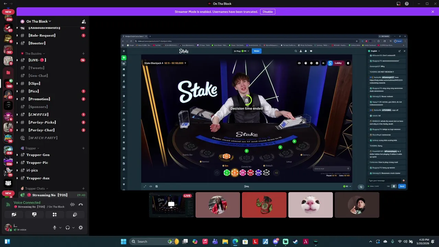Image resolution: width=439 pixels, height=247 pixels.
Task: Open Microsoft Edge from the taskbar
Action: pos(235,242)
